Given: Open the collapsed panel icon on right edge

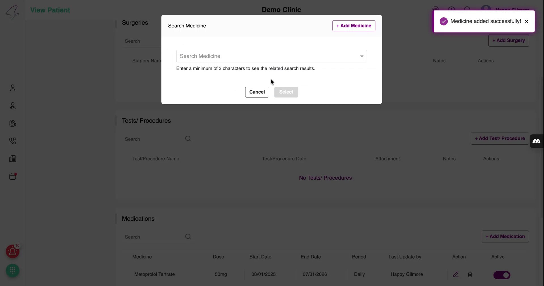Looking at the screenshot, I should [x=537, y=141].
